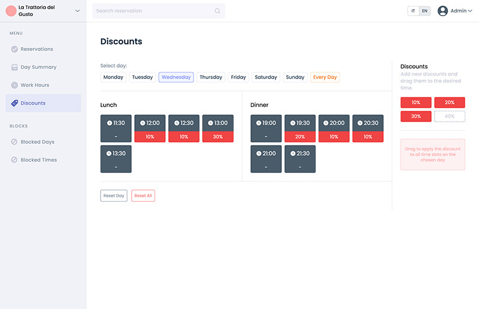Open the Admin account dropdown chevron
The image size is (479, 309).
(470, 11)
